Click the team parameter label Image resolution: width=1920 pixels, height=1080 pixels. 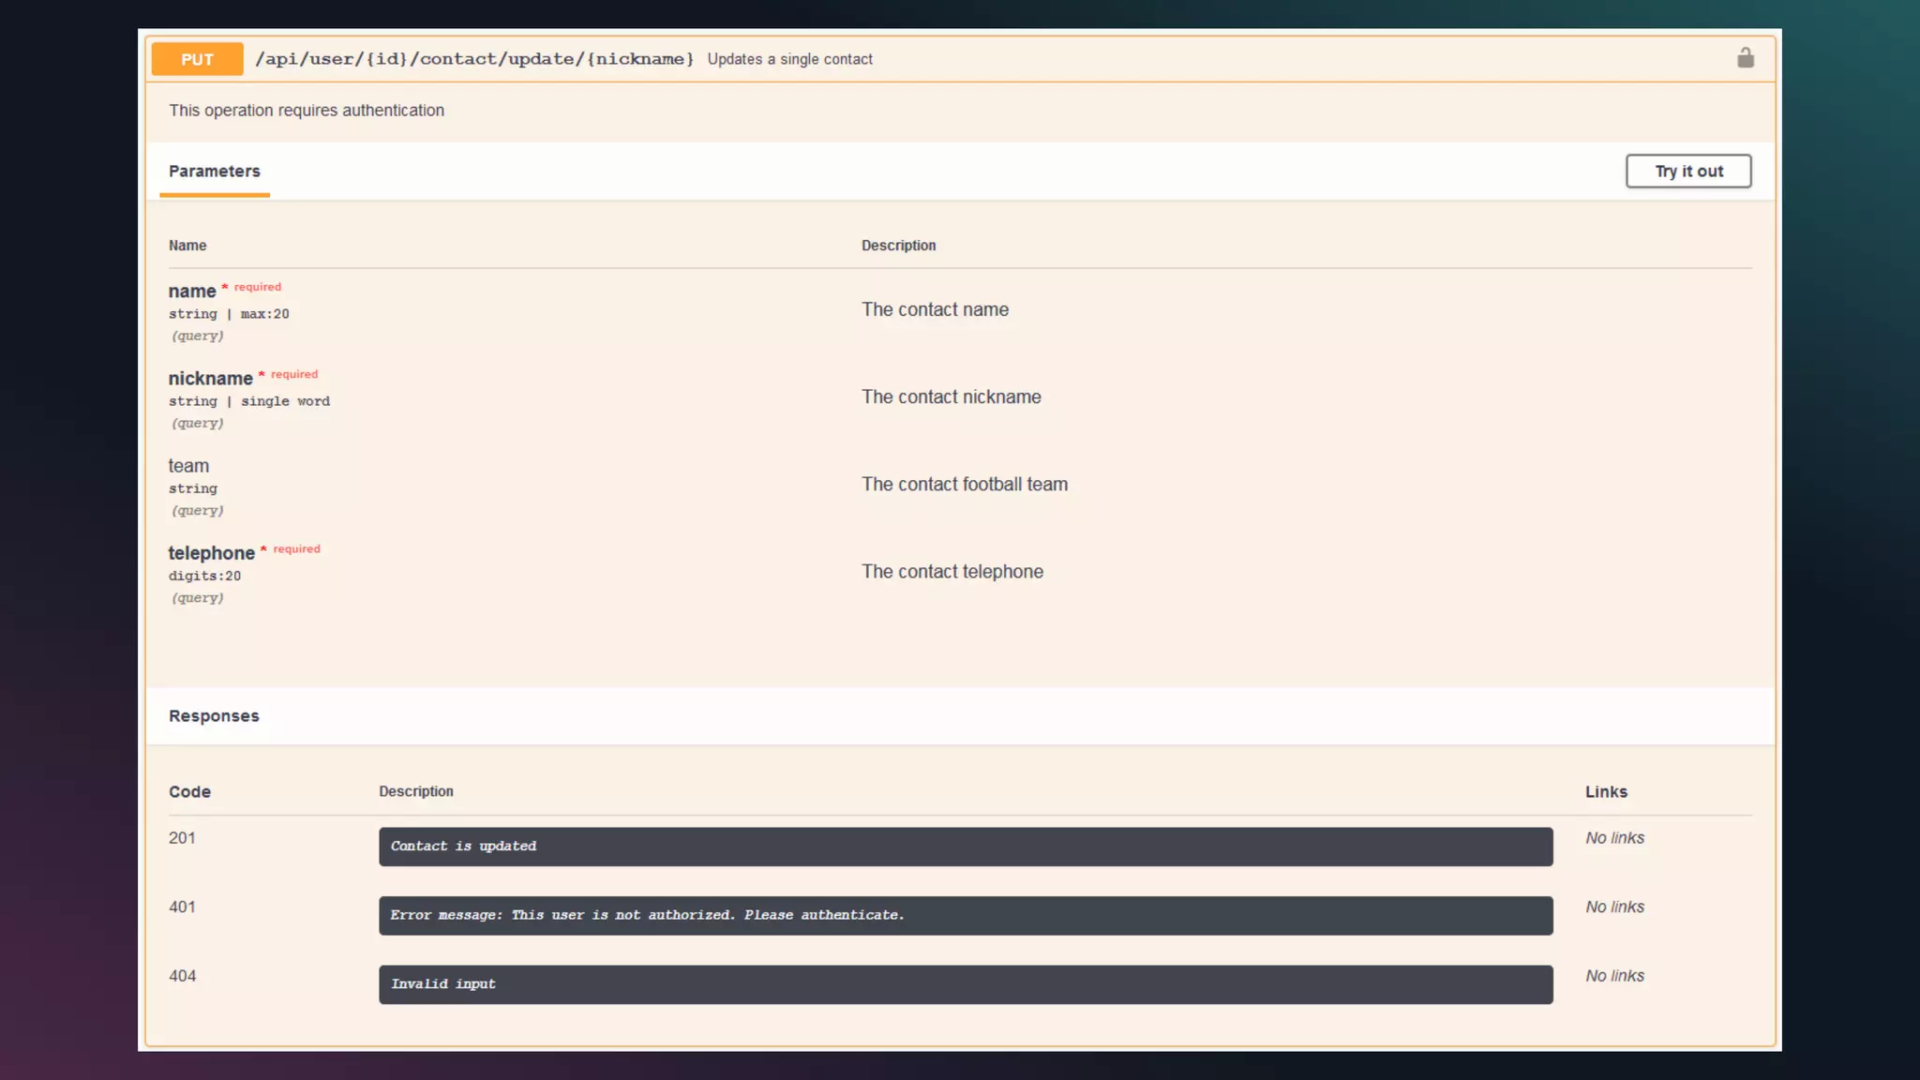point(188,466)
